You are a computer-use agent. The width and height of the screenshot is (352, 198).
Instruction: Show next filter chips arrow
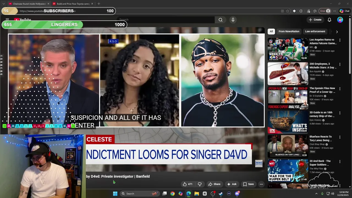click(337, 32)
